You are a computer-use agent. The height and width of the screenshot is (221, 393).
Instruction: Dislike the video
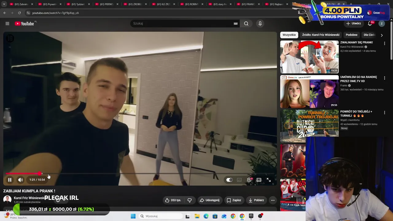point(189,200)
